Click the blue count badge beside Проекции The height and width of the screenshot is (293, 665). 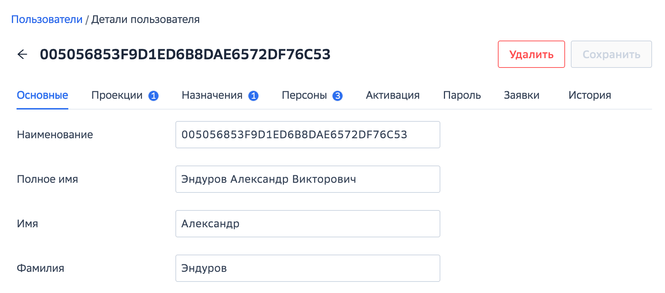click(153, 96)
